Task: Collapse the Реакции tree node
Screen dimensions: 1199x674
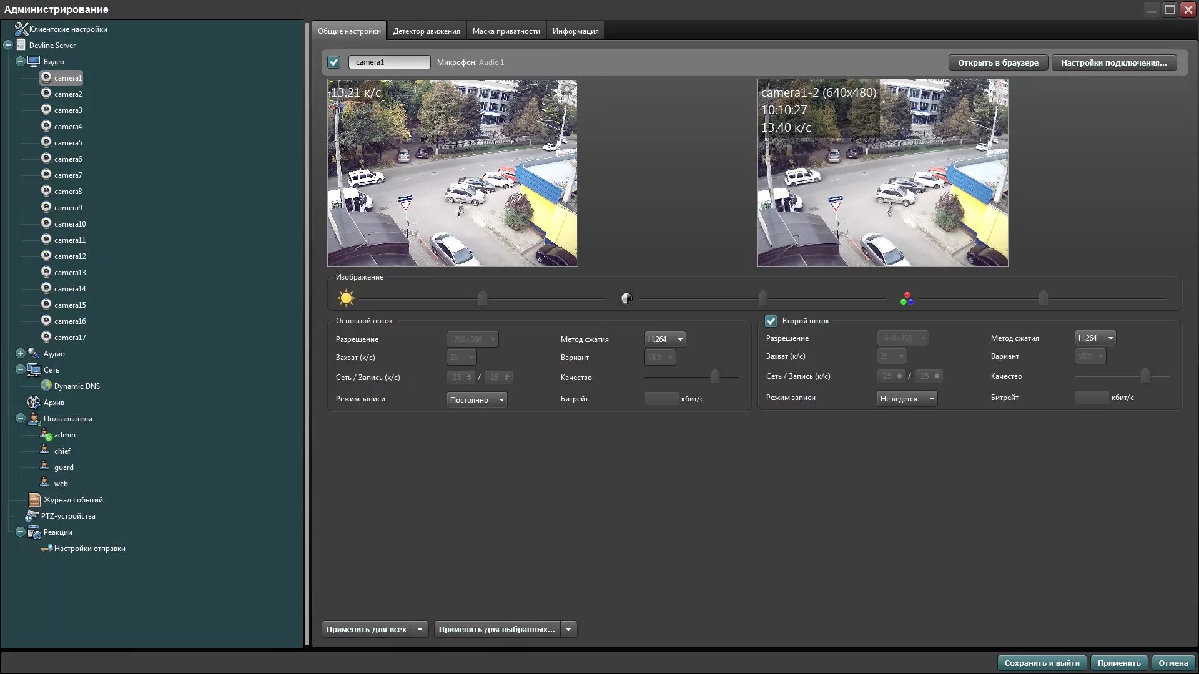Action: pos(20,532)
